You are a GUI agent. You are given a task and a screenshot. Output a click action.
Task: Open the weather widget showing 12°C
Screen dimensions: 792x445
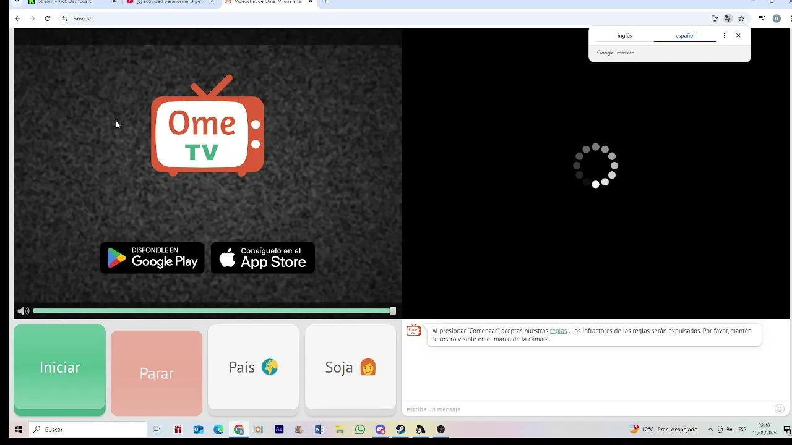tap(664, 430)
